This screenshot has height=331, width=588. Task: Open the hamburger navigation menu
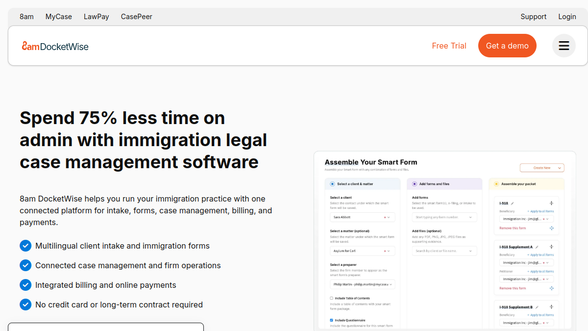(x=564, y=46)
